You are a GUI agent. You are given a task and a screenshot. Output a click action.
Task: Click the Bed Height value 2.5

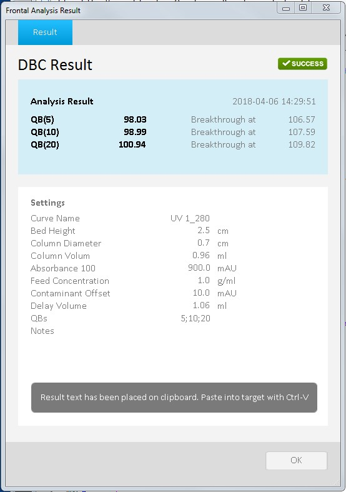coord(204,231)
